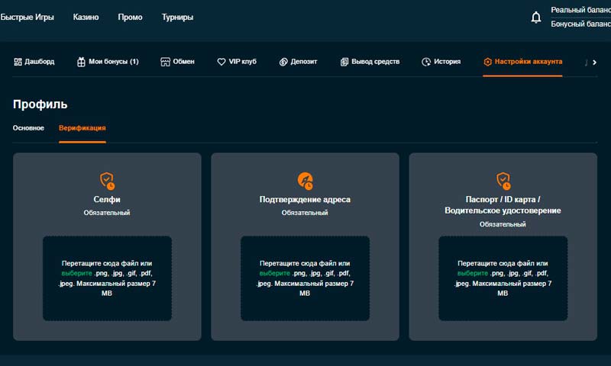Click выберите link in Паспорт upload box
The height and width of the screenshot is (366, 611).
[x=472, y=273]
